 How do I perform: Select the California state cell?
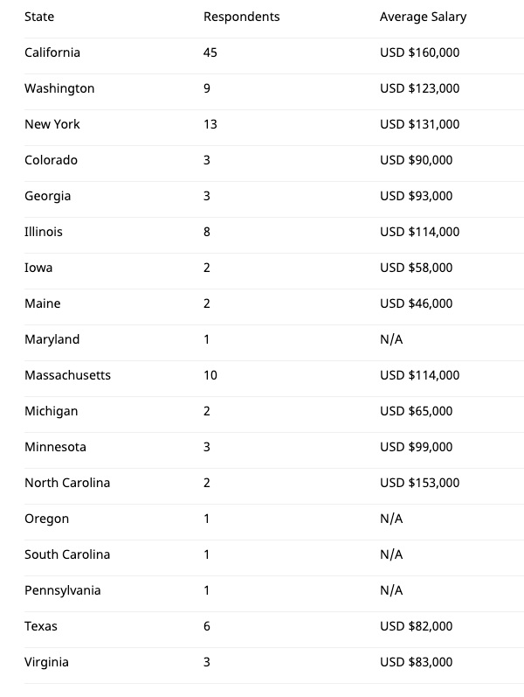[52, 52]
